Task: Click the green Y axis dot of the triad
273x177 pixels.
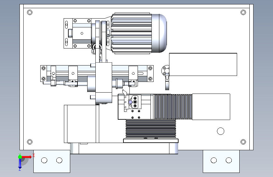Action: point(20,157)
